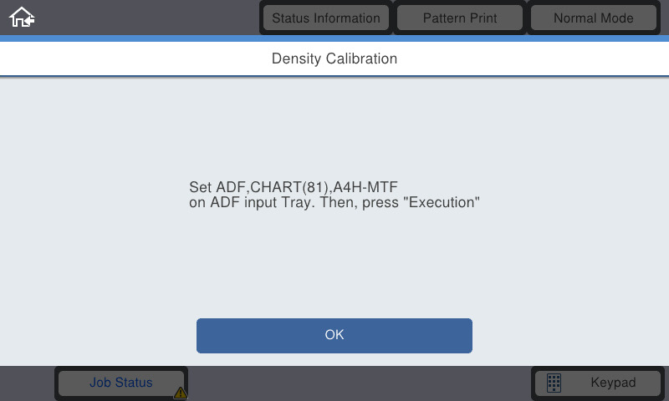Click the blue stripe below the header
This screenshot has width=669, height=401.
tap(334, 38)
